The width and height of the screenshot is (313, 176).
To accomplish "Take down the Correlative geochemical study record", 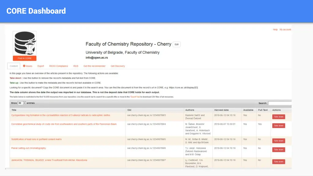I will pyautogui.click(x=278, y=126).
